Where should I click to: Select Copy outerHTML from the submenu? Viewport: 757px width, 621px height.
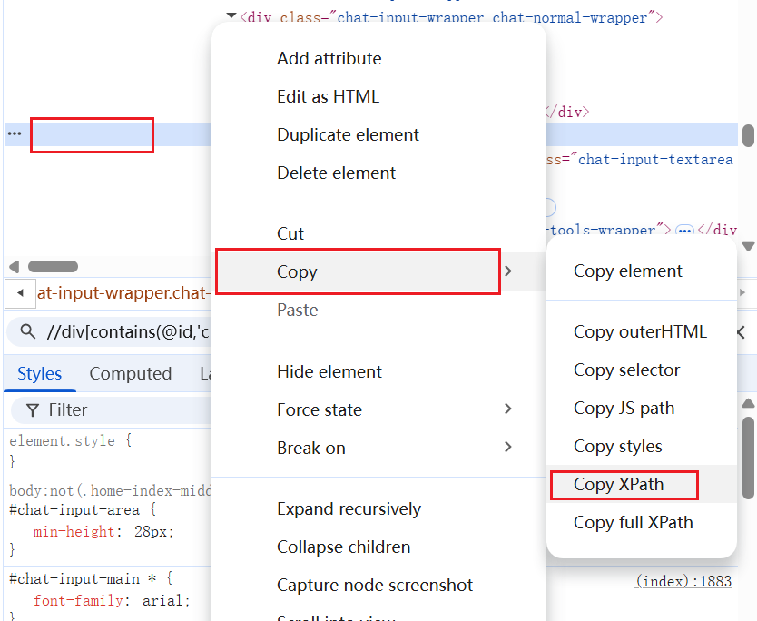coord(640,331)
